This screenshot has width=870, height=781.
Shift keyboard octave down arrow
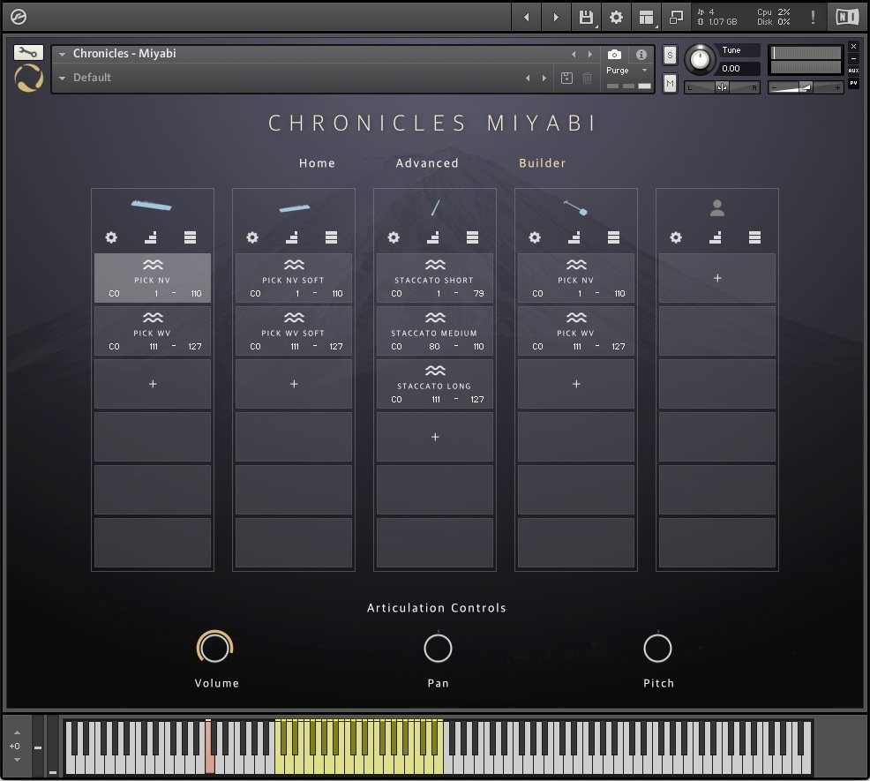(x=17, y=760)
